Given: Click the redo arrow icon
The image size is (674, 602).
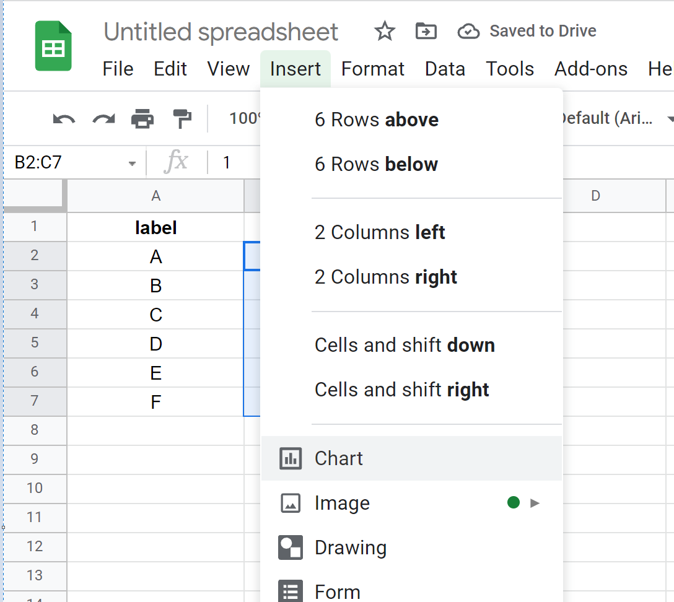Looking at the screenshot, I should click(x=103, y=118).
